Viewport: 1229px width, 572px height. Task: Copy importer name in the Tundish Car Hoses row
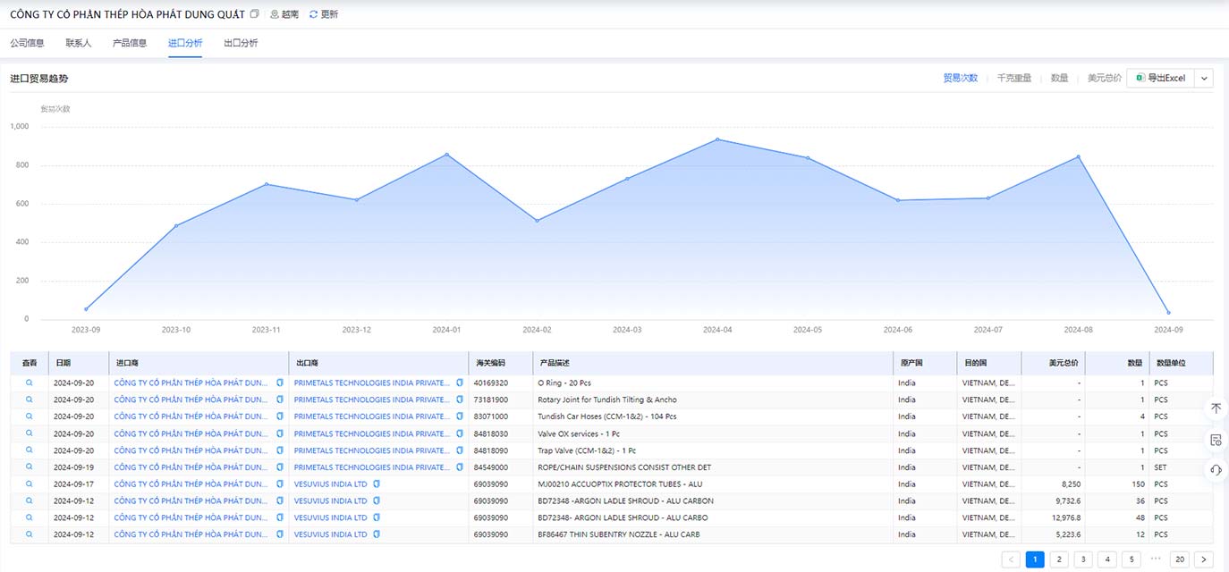(x=280, y=416)
